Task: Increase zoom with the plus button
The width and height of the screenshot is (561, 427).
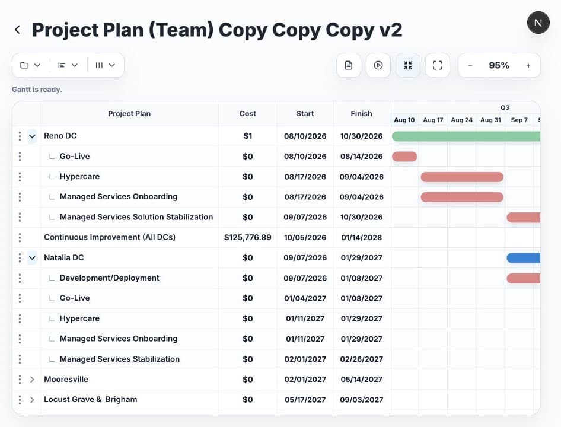Action: [x=528, y=65]
